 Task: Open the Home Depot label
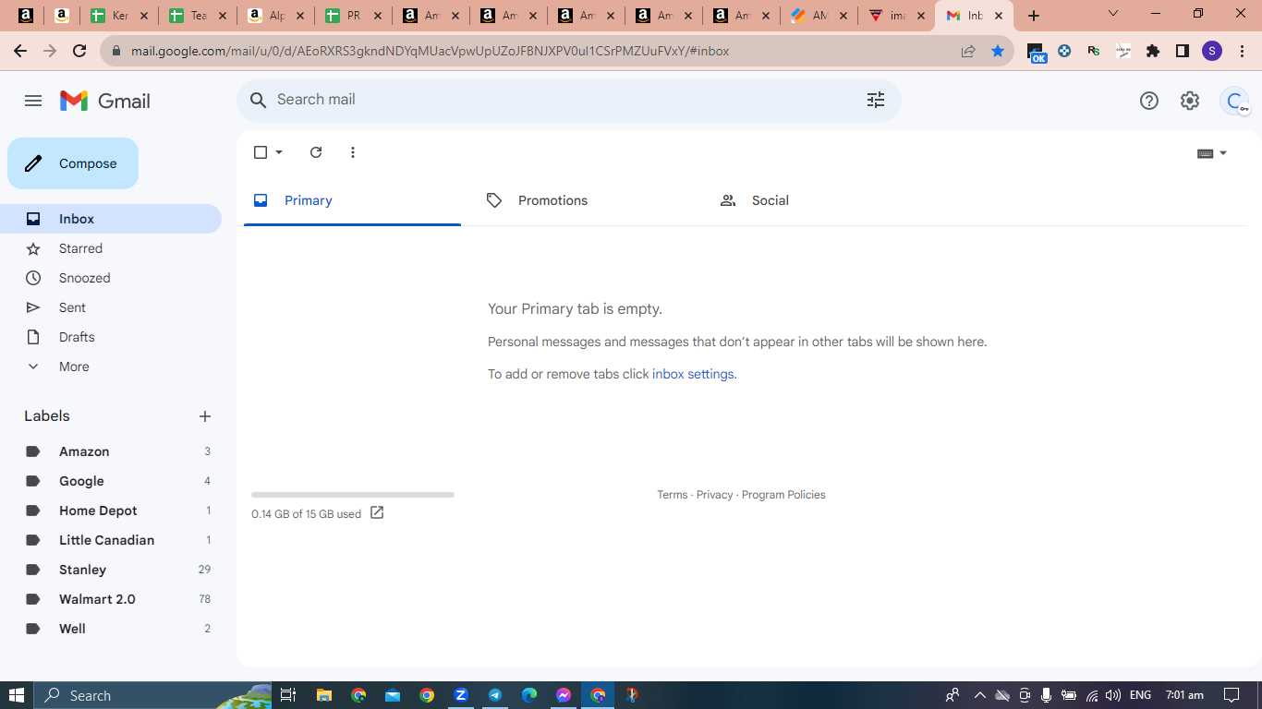(x=111, y=511)
